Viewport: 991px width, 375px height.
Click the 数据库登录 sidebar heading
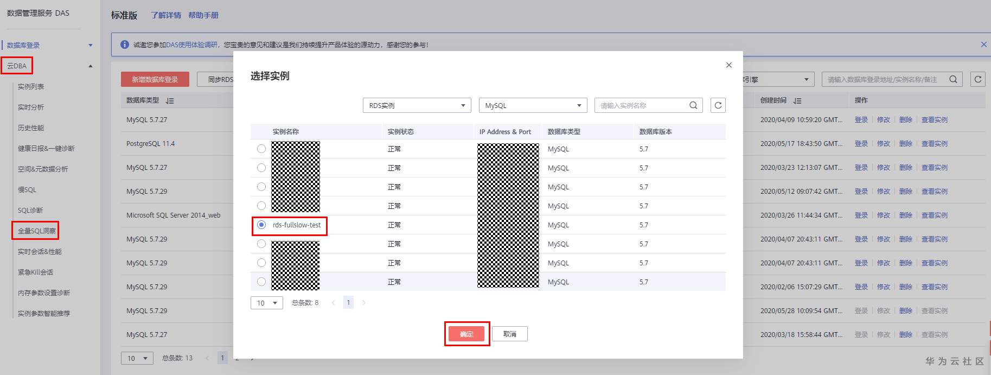(23, 46)
